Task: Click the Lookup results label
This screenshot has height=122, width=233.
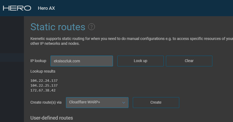Action: [43, 71]
